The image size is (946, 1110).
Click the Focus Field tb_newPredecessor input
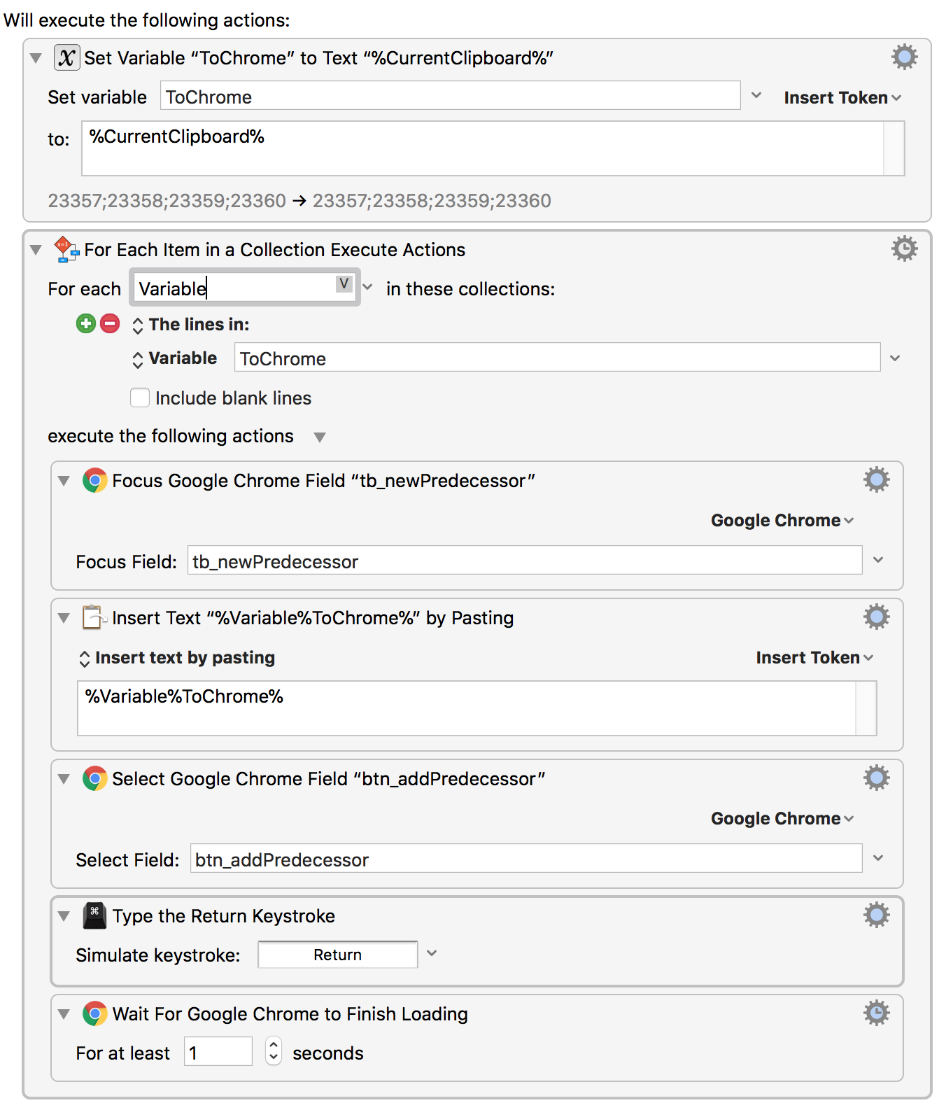525,560
